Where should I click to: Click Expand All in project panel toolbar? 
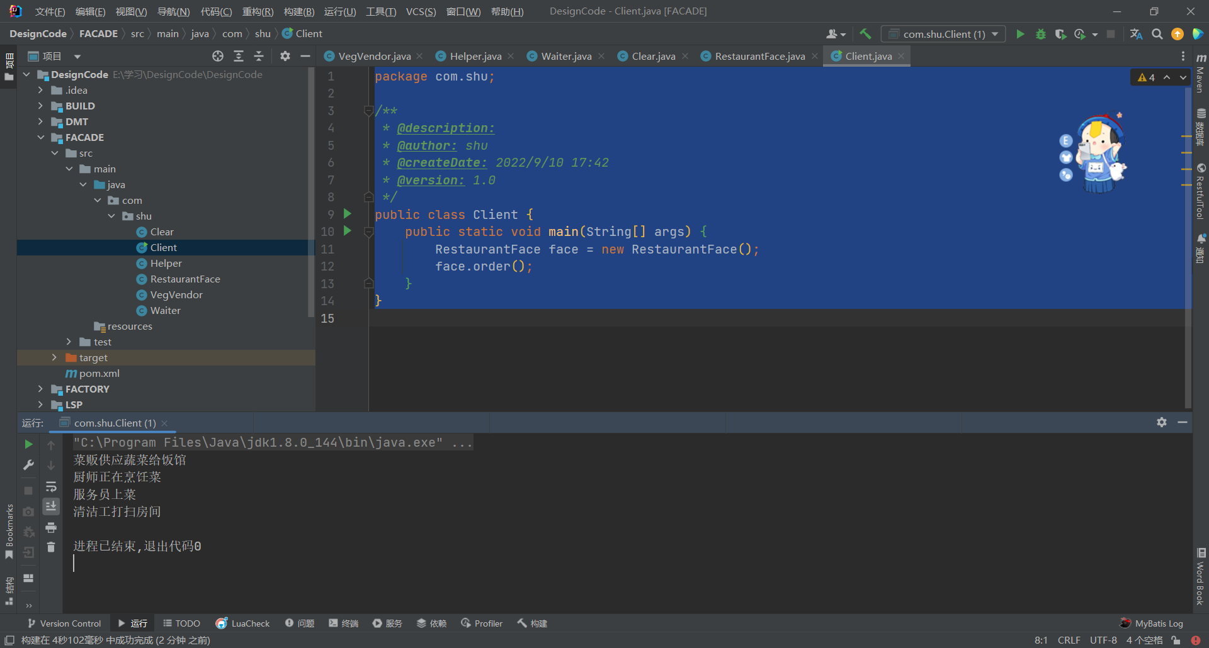pyautogui.click(x=239, y=56)
